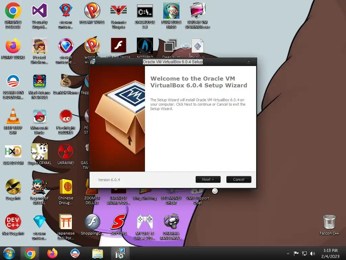Select the DHARMA RANSOMW... skull icon

coord(171,227)
